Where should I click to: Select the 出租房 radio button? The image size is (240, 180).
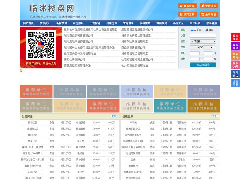coord(204,30)
